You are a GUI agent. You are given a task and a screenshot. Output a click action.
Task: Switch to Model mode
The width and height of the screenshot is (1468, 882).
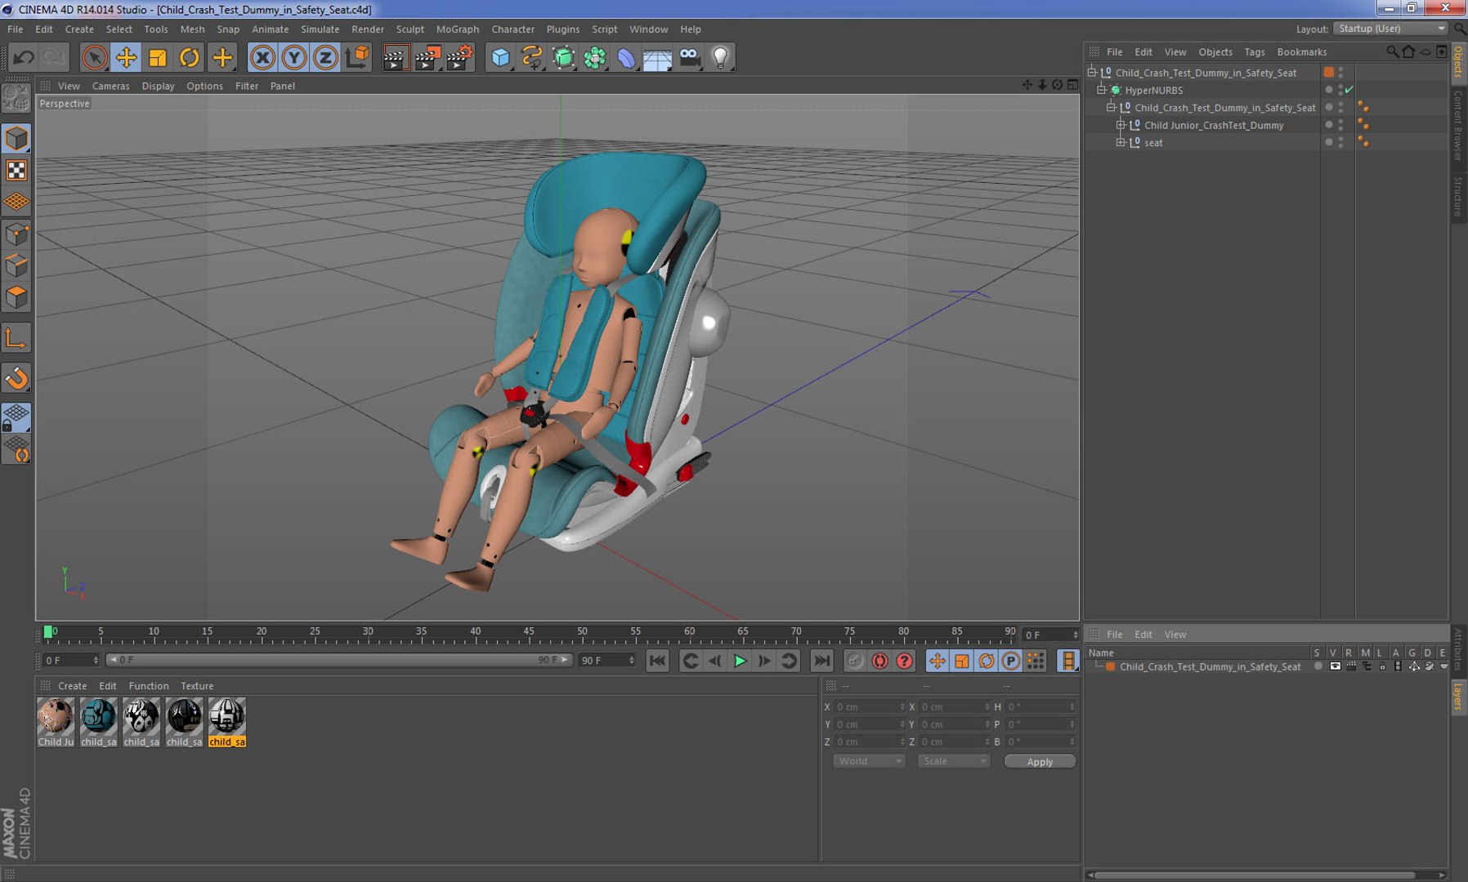click(x=16, y=138)
